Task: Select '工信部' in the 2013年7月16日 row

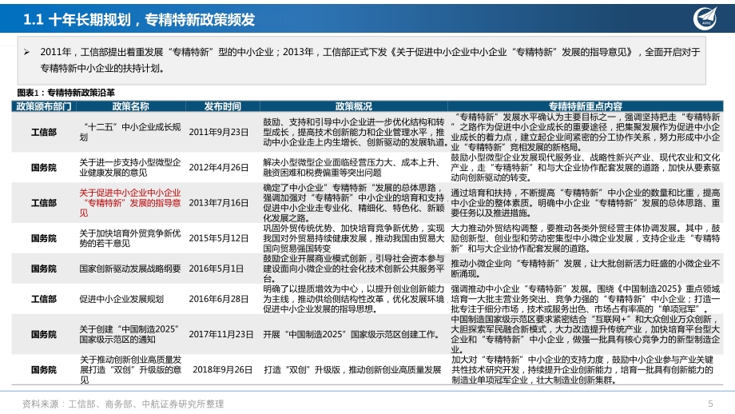Action: pyautogui.click(x=44, y=203)
